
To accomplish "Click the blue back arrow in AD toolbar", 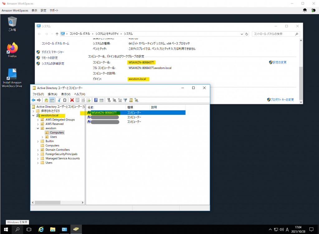I will pyautogui.click(x=34, y=100).
